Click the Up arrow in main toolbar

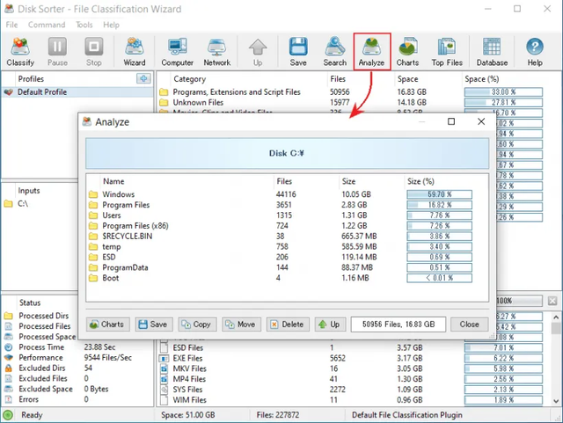pyautogui.click(x=258, y=52)
